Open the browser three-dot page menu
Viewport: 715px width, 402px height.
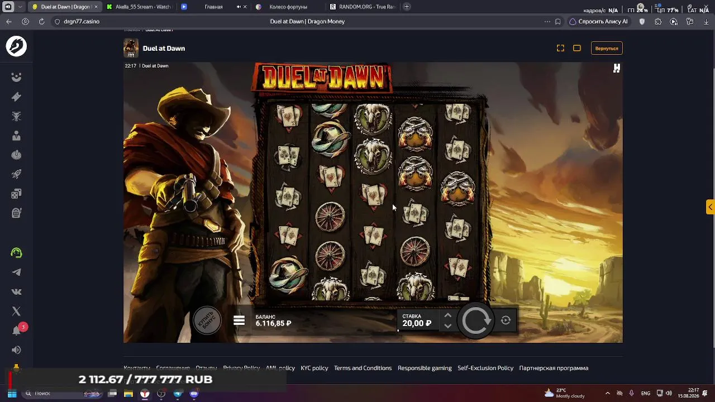[x=547, y=21]
